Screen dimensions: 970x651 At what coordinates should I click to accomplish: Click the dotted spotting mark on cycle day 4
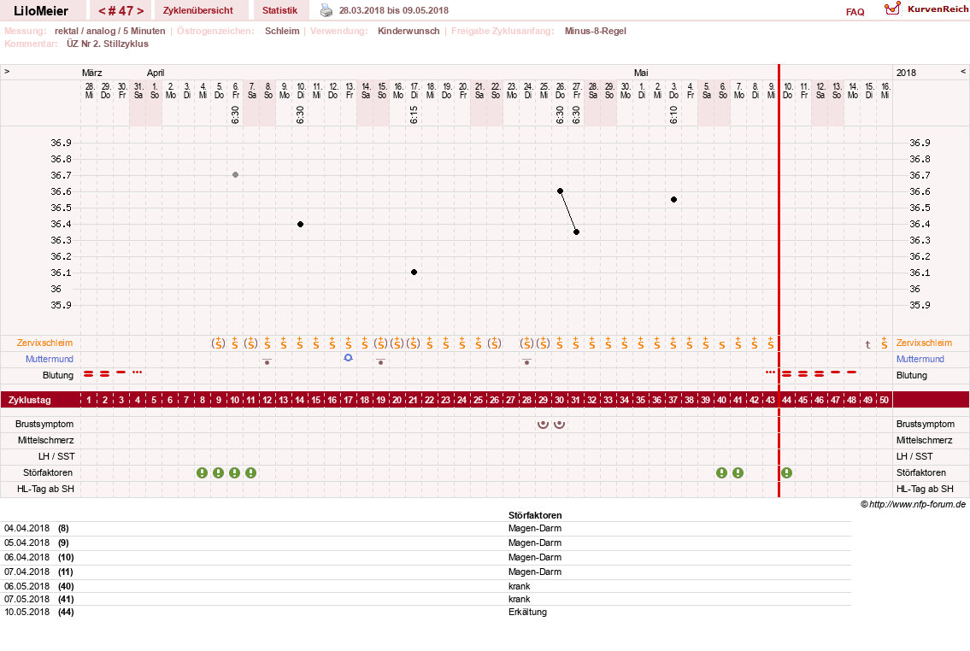[x=138, y=372]
